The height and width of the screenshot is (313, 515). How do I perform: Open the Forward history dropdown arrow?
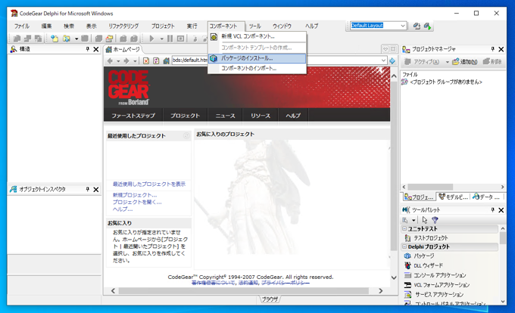135,61
